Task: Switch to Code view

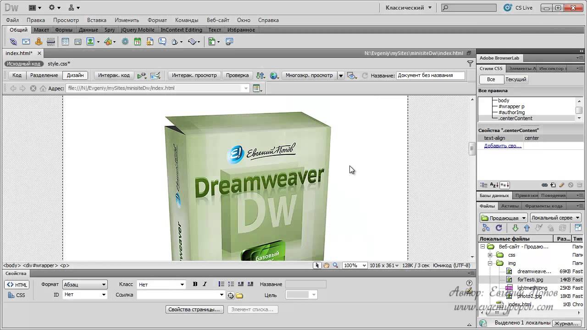Action: click(x=17, y=75)
